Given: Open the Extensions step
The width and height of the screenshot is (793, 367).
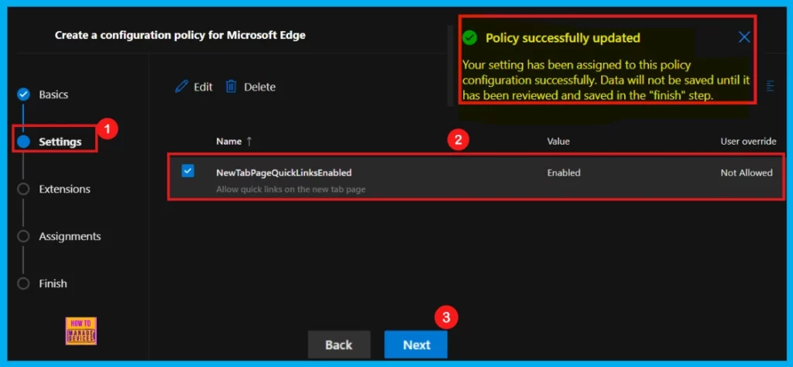Looking at the screenshot, I should (64, 189).
